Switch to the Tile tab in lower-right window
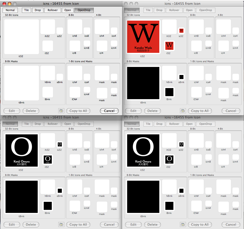244x229 pixels. (x=148, y=124)
